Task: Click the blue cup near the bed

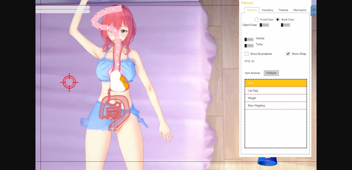Action: coord(267,161)
